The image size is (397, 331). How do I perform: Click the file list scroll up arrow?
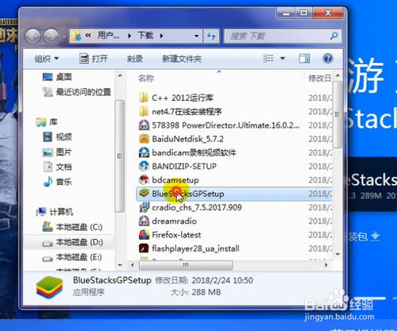tap(337, 75)
